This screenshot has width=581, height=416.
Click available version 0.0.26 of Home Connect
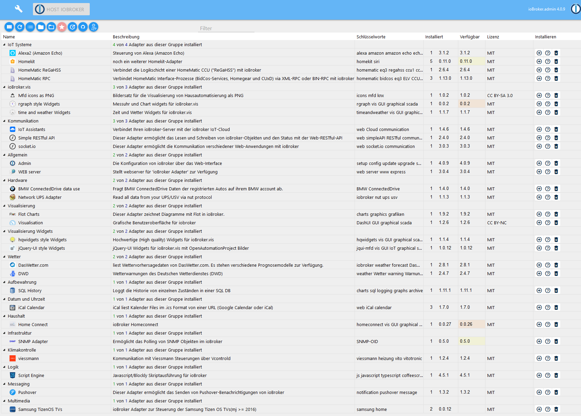tap(466, 324)
